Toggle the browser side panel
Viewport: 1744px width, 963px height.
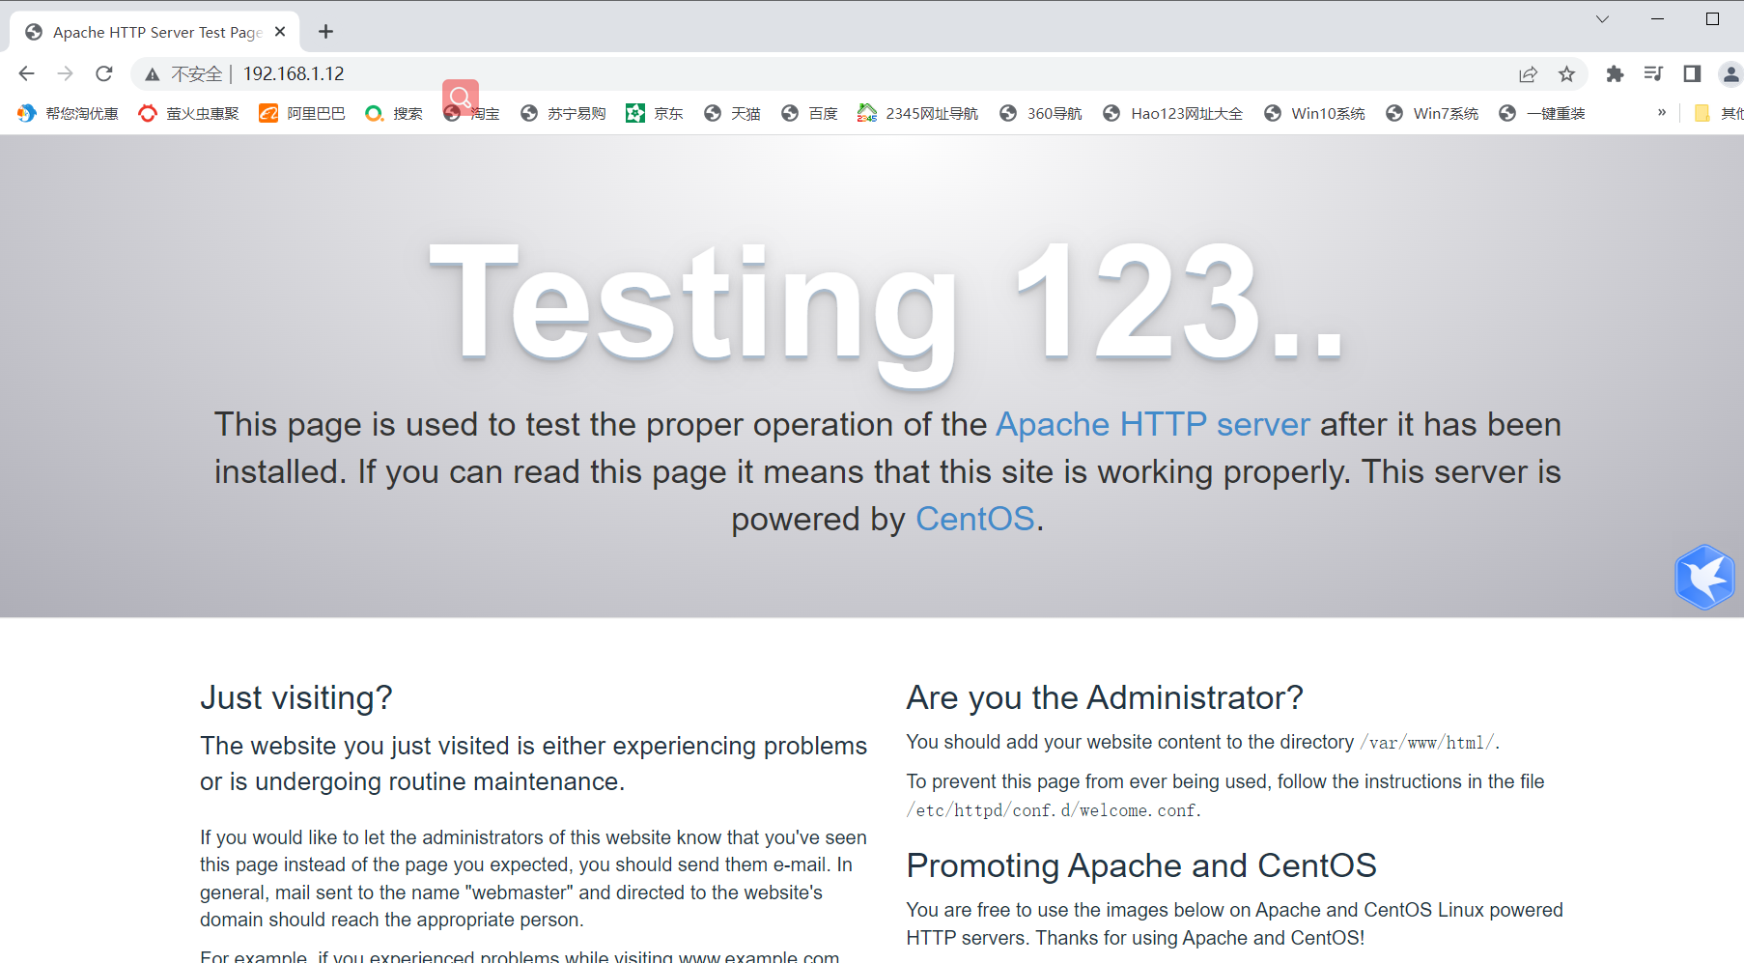(x=1692, y=73)
